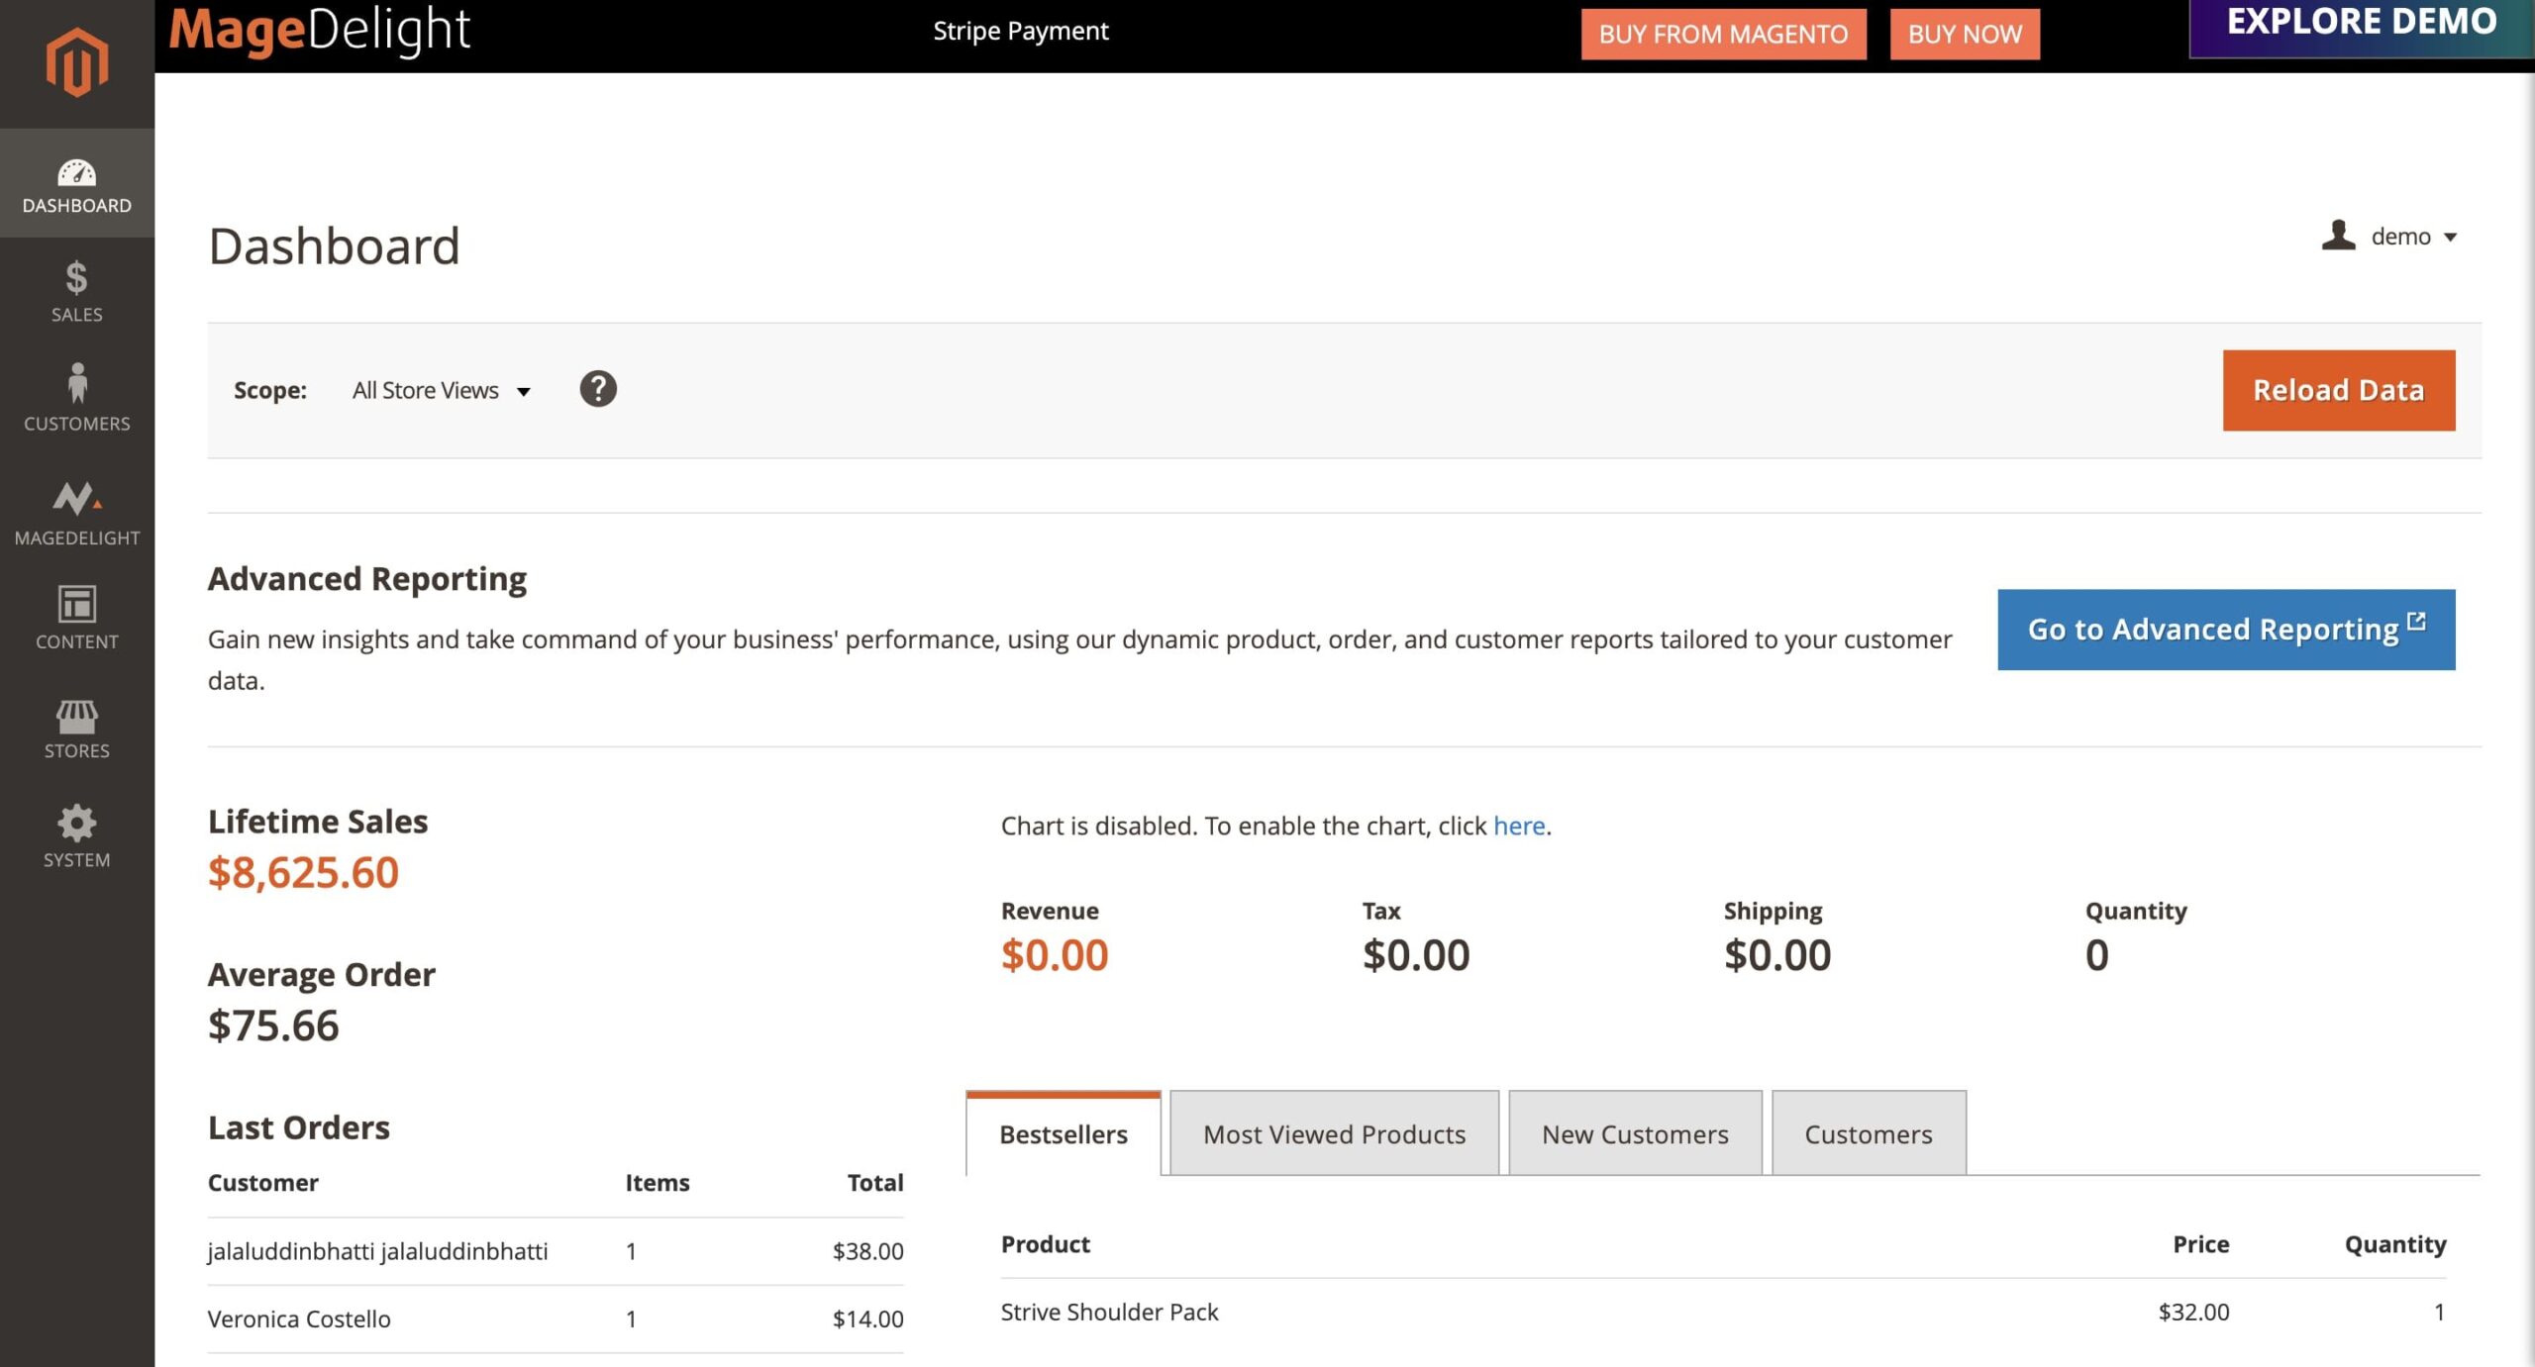This screenshot has height=1367, width=2535.
Task: Select the Bestsellers tab
Action: [x=1063, y=1133]
